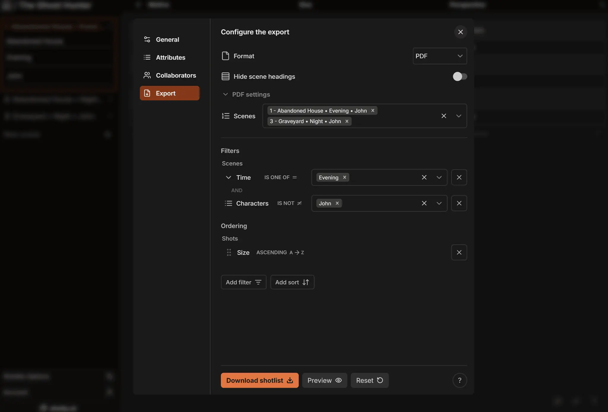608x412 pixels.
Task: Open the Attributes tab
Action: (x=170, y=57)
